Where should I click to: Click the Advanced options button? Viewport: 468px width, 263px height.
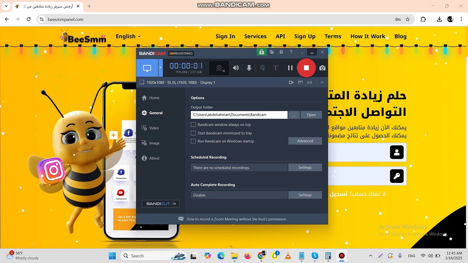305,141
